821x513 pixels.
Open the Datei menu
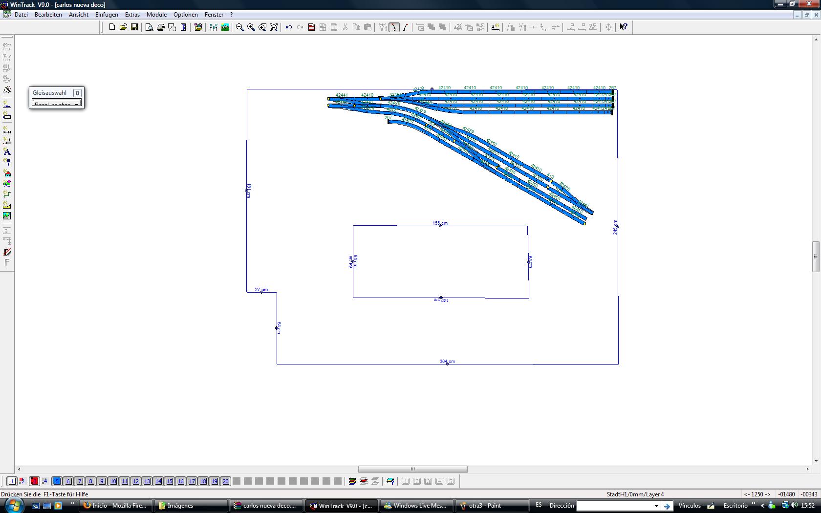click(21, 15)
